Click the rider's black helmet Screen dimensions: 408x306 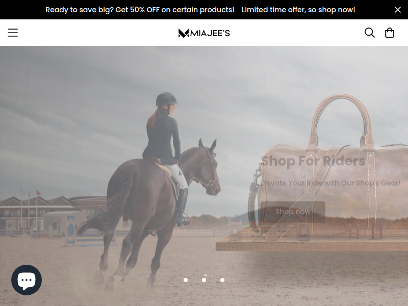(166, 99)
